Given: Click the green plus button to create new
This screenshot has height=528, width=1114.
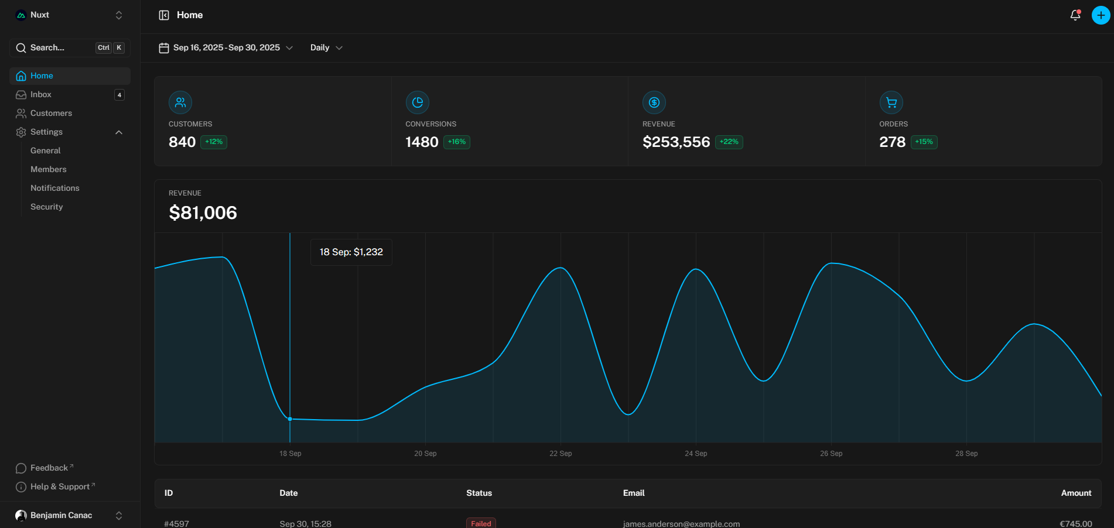Looking at the screenshot, I should coord(1099,15).
